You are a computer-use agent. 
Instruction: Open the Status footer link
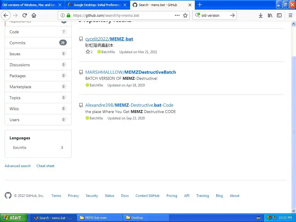coord(110,196)
